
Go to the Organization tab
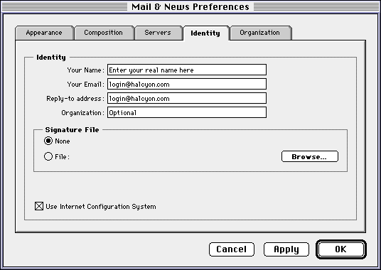260,33
